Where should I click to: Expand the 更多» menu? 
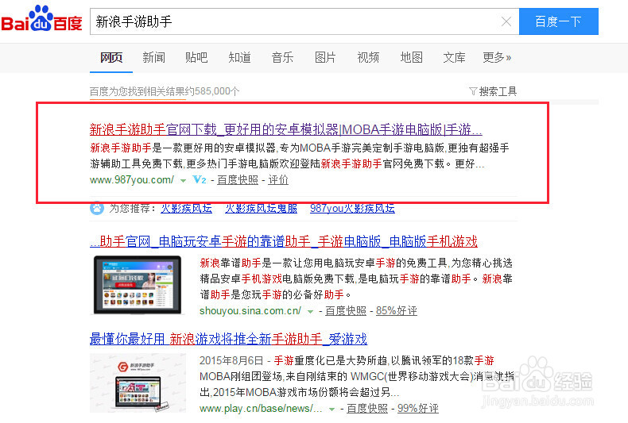(497, 58)
